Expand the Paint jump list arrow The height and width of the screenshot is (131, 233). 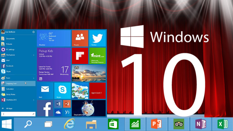coord(34,78)
